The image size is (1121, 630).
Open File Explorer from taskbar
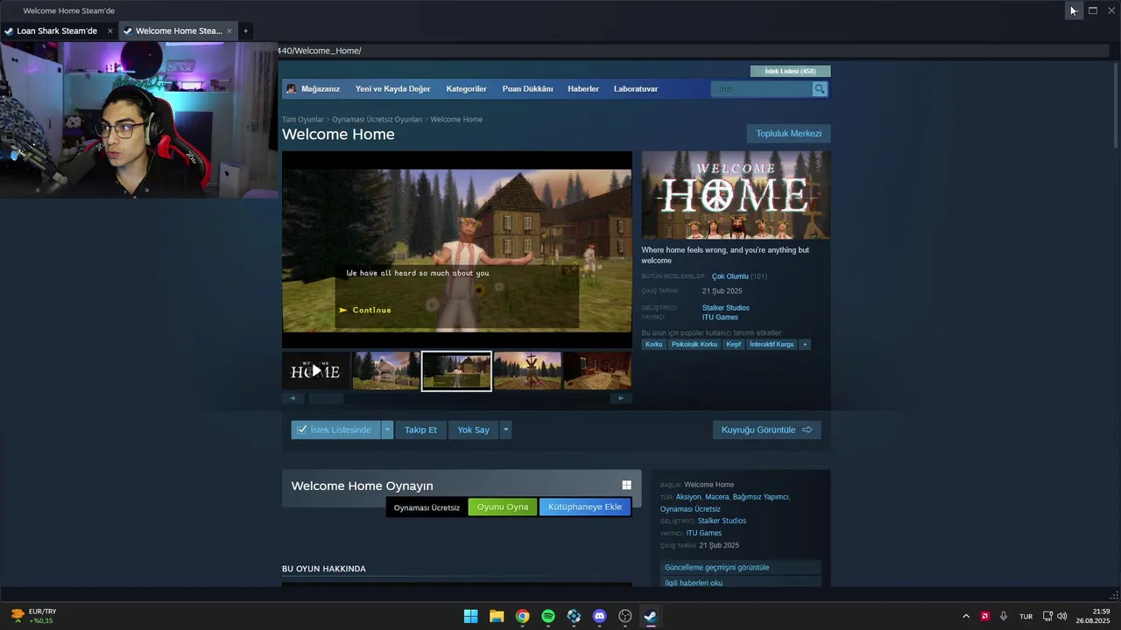click(497, 616)
